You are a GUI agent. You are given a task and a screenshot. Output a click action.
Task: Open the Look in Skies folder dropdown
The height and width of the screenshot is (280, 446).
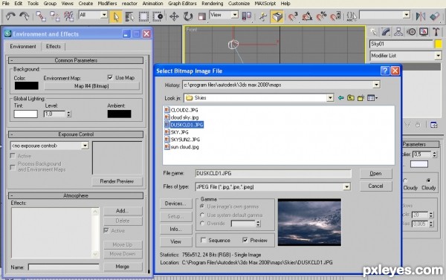(x=330, y=98)
